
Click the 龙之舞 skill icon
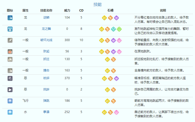10,29
